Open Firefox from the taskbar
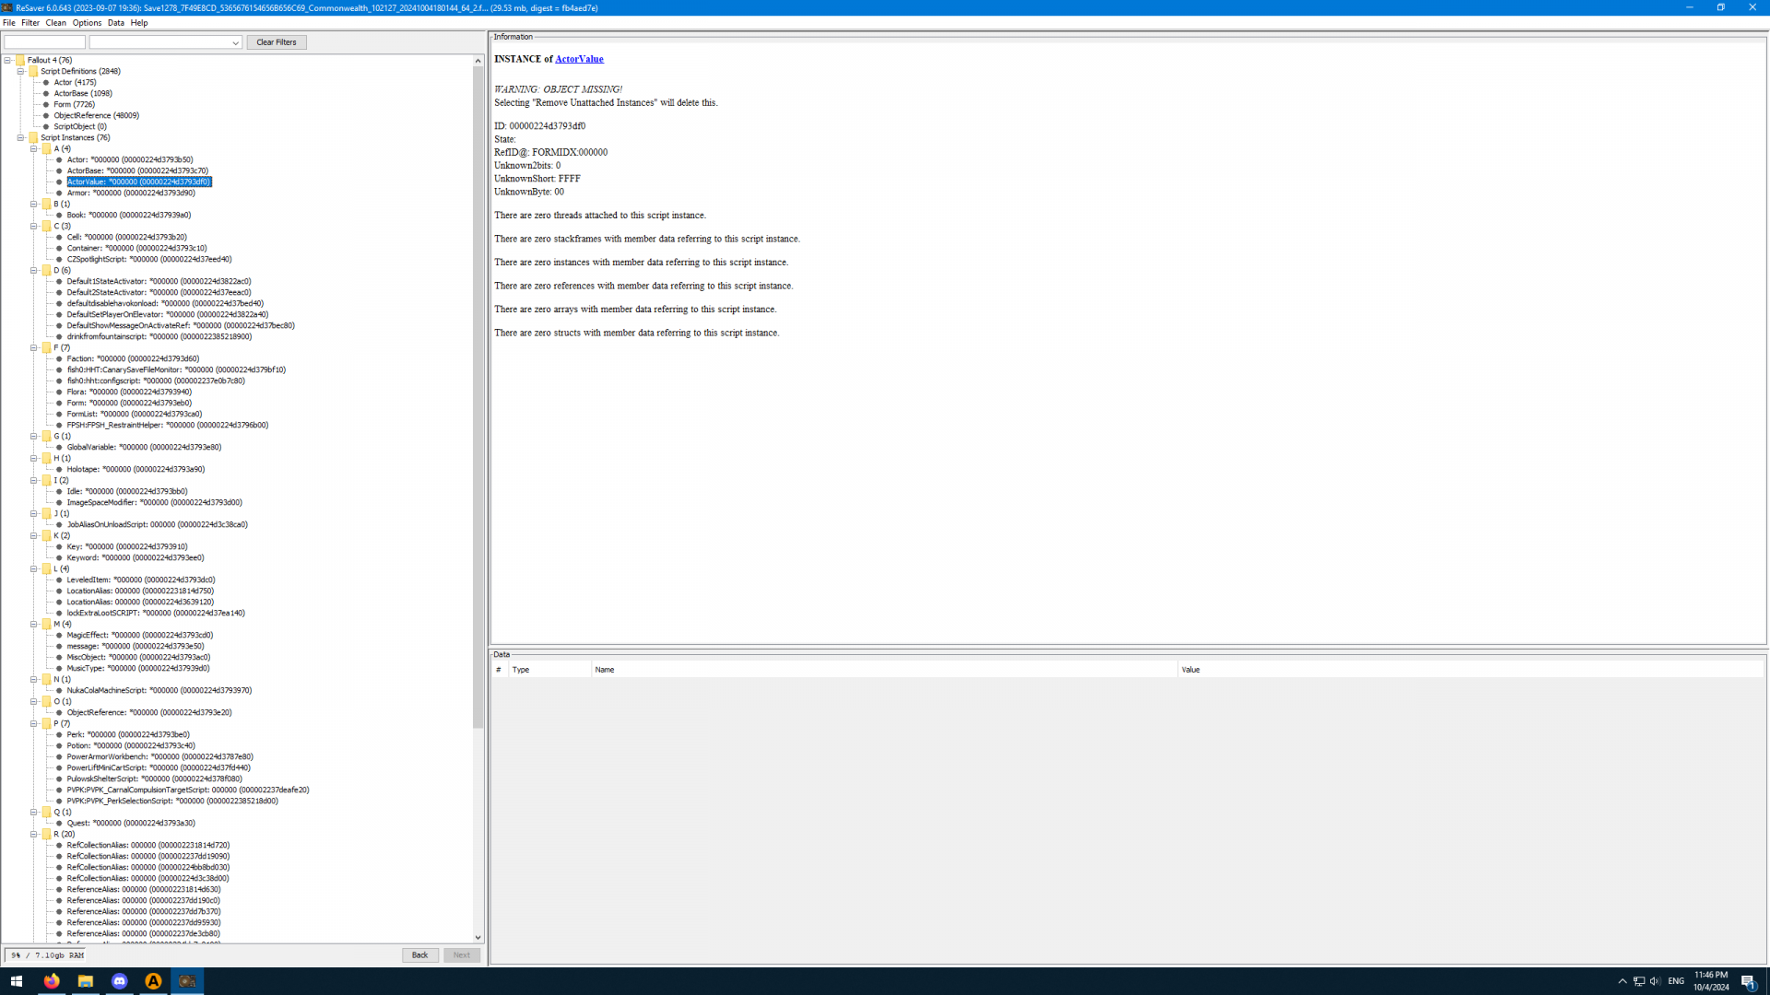 (x=52, y=981)
